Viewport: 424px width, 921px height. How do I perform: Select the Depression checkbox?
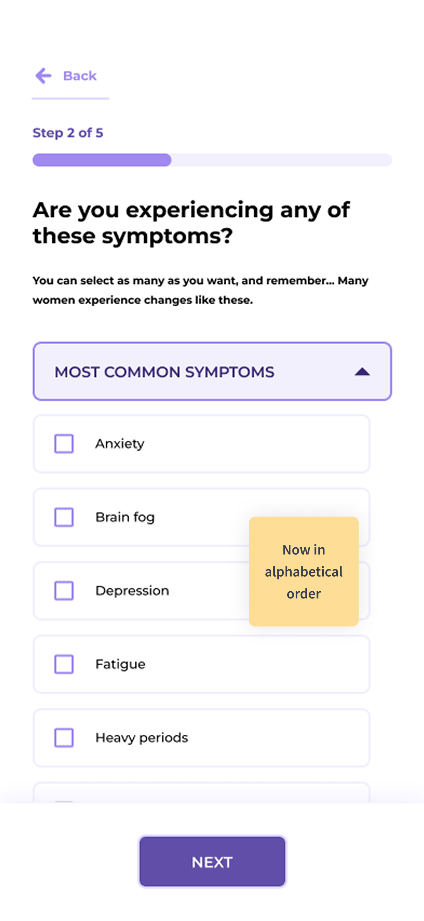click(64, 591)
